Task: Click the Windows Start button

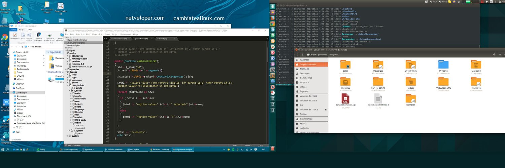Action: (3, 149)
